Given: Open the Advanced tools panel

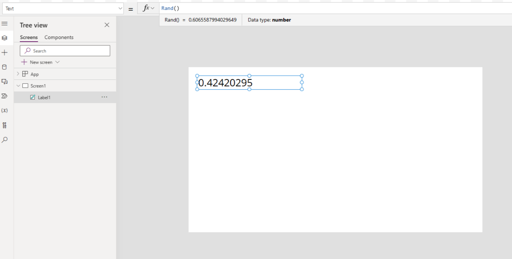Looking at the screenshot, I should click(5, 125).
